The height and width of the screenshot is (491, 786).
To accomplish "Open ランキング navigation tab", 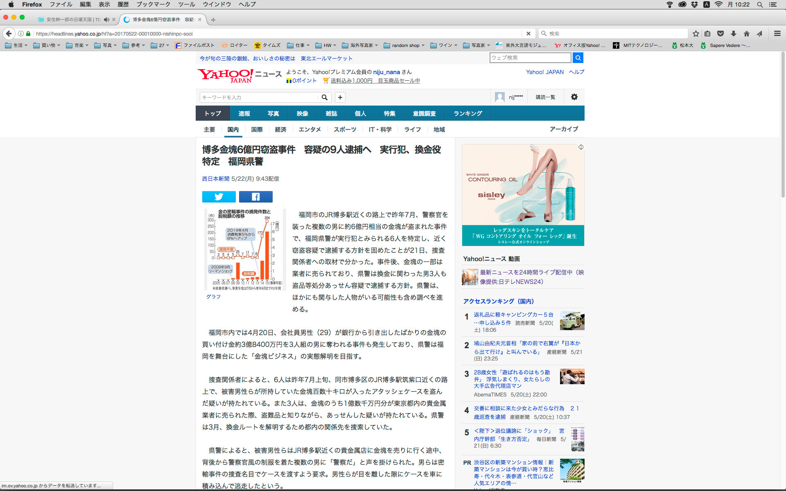I will (x=468, y=113).
